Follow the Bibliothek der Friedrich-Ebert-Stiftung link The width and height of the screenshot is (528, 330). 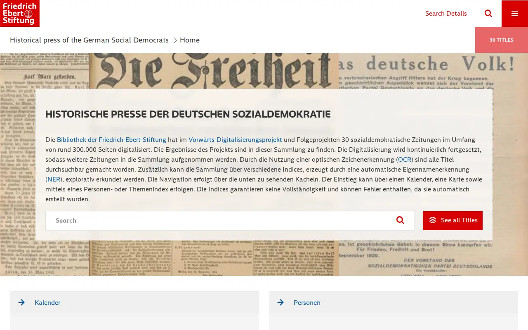(x=111, y=140)
